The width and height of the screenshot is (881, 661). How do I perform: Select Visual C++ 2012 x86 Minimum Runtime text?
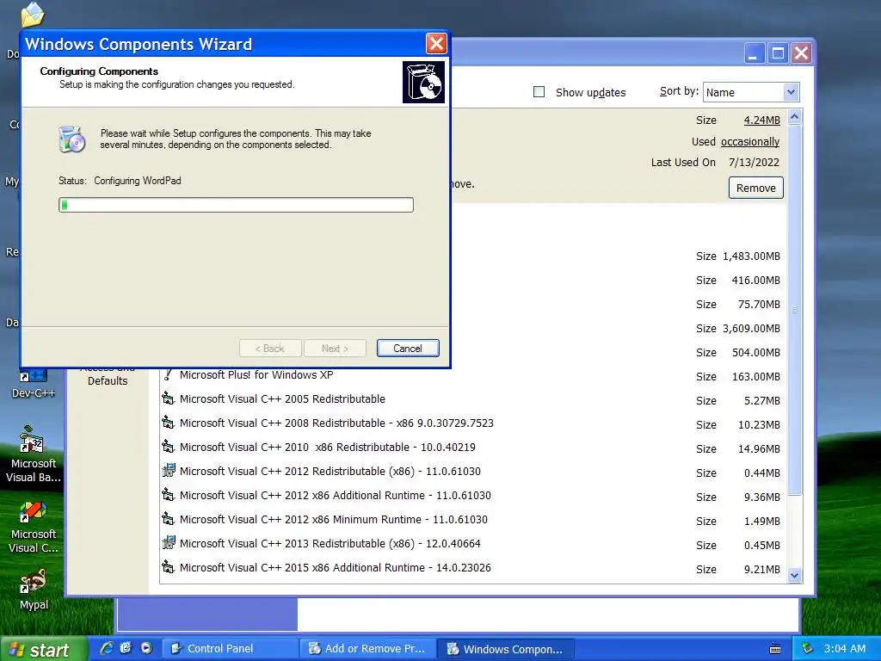click(x=334, y=520)
